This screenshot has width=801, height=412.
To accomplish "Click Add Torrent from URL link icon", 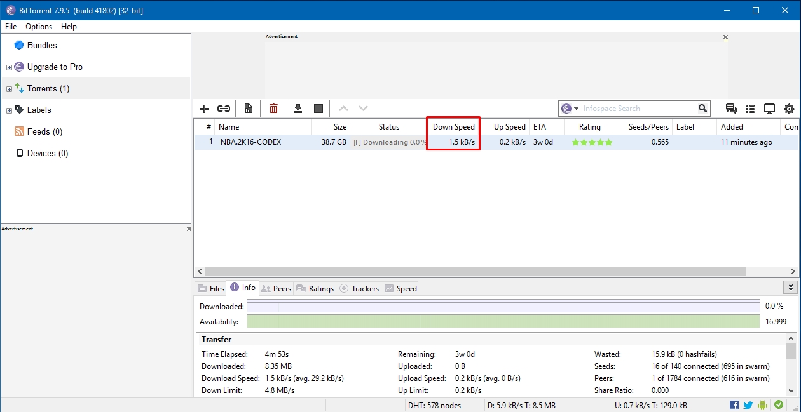I will tap(224, 109).
